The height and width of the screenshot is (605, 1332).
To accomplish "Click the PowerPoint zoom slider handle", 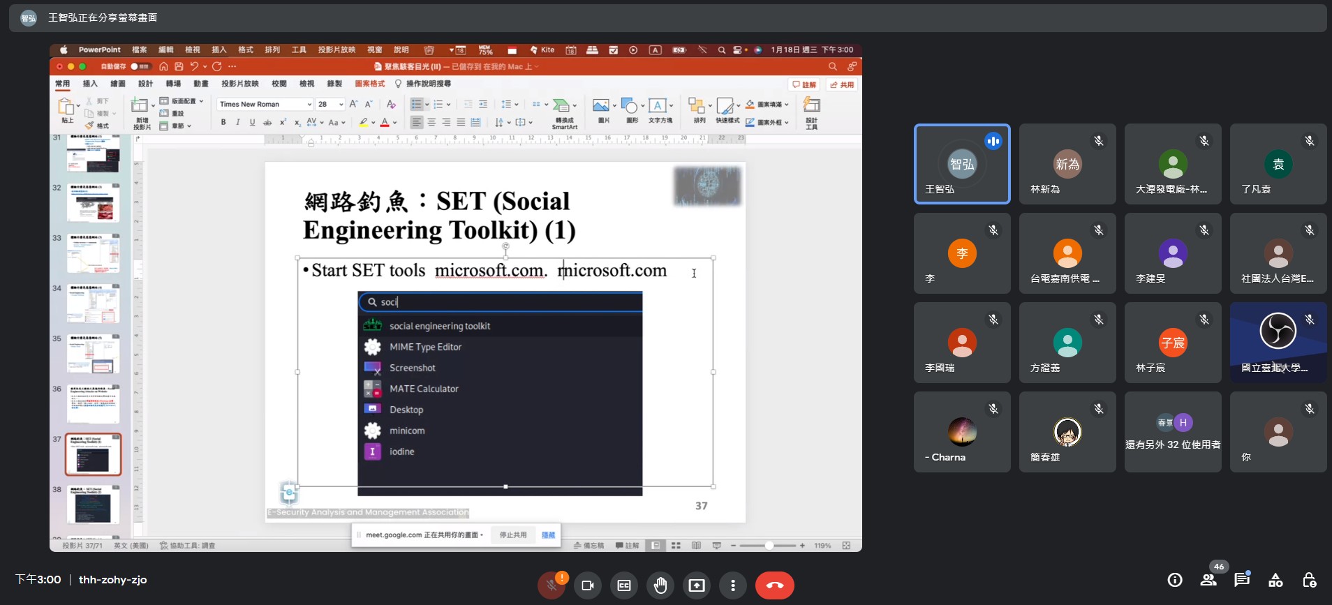I will pos(769,546).
